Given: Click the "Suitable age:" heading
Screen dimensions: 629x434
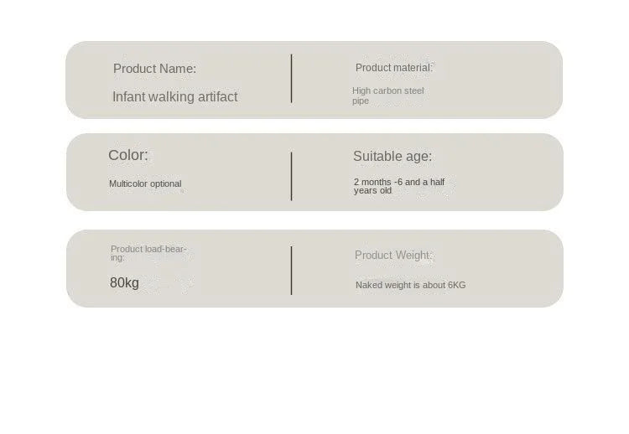Looking at the screenshot, I should (x=392, y=156).
